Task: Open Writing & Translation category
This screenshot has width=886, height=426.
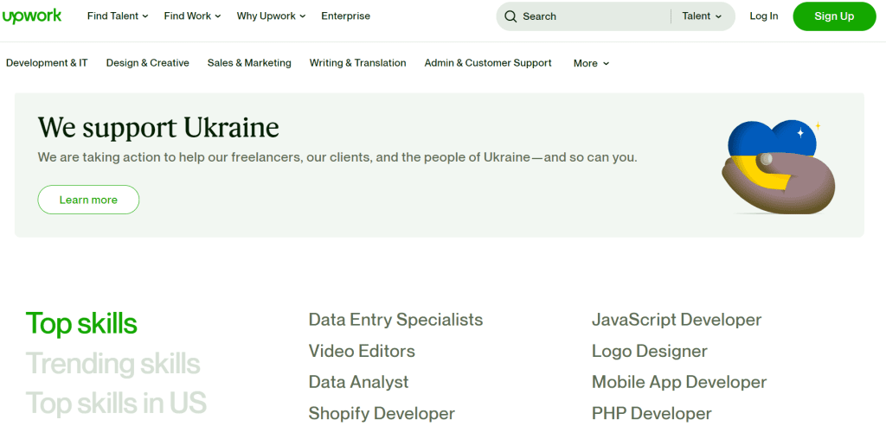Action: (x=357, y=63)
